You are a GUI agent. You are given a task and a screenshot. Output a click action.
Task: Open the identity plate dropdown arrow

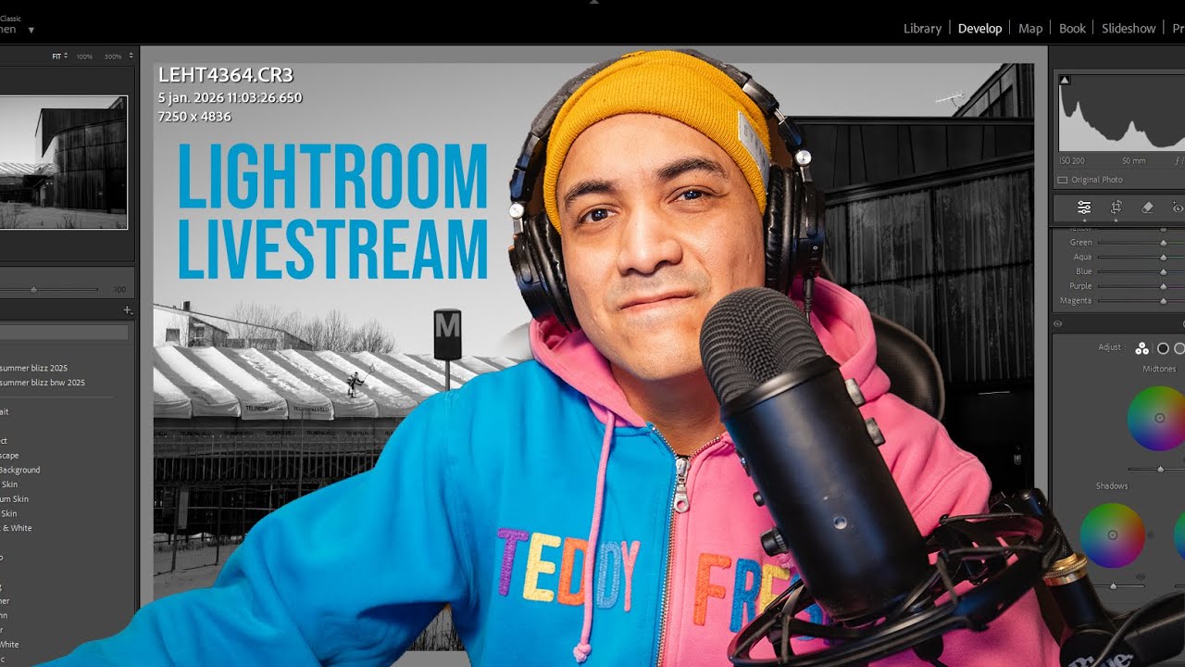point(31,30)
